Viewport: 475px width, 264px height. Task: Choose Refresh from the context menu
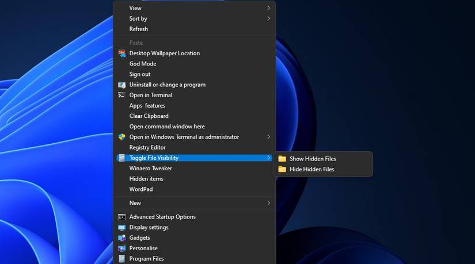pyautogui.click(x=195, y=29)
